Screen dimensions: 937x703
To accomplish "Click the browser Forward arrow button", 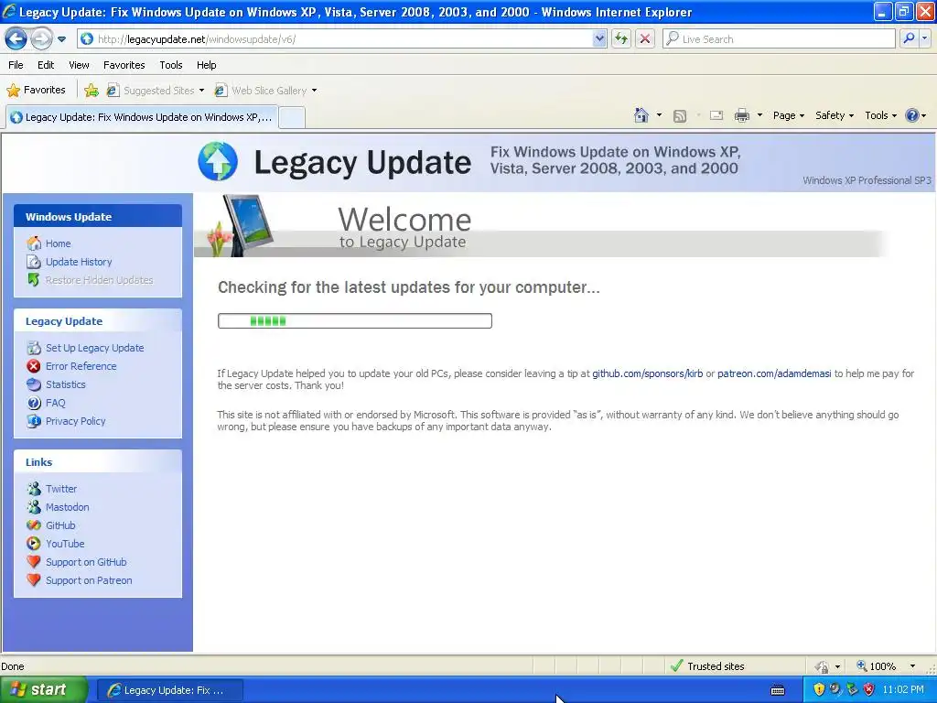I will tap(41, 38).
